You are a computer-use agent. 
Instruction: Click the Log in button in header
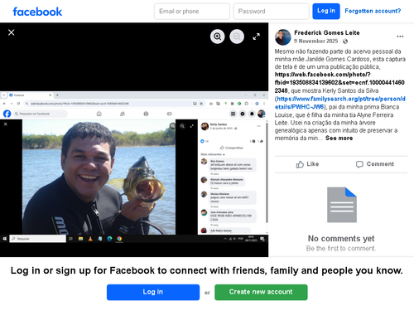pos(326,12)
